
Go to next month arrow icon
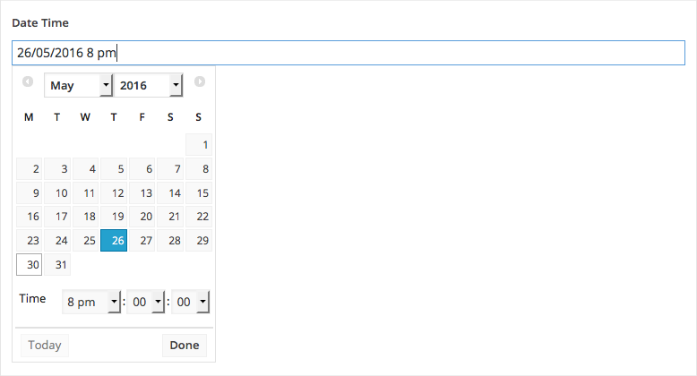[x=200, y=81]
